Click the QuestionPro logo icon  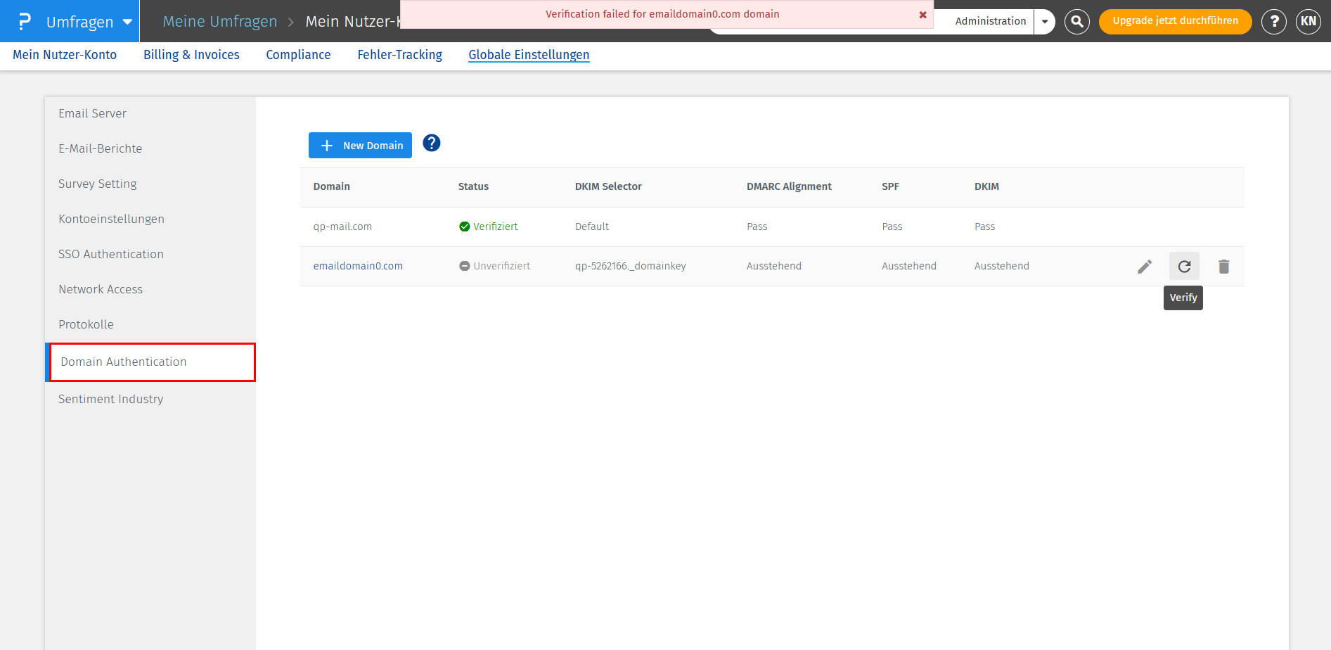coord(25,21)
